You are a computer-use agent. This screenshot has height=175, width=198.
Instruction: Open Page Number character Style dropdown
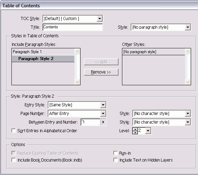pyautogui.click(x=162, y=114)
